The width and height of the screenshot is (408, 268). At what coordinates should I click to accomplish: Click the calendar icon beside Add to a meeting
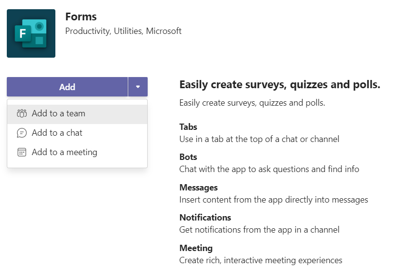pos(21,152)
